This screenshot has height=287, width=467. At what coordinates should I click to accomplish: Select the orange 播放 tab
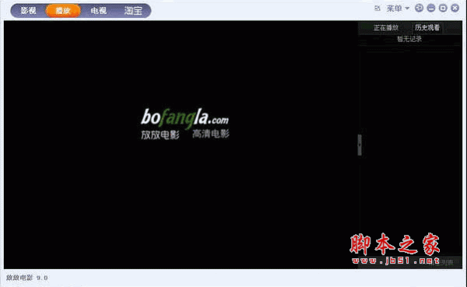pyautogui.click(x=63, y=11)
